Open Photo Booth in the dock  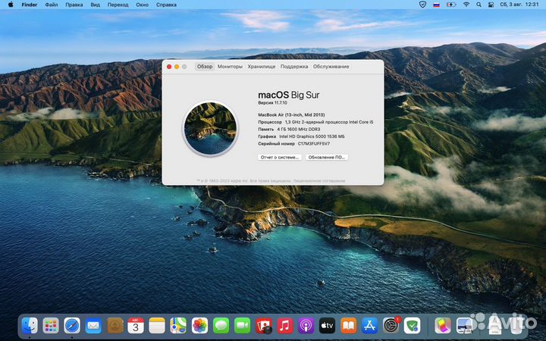pos(264,326)
